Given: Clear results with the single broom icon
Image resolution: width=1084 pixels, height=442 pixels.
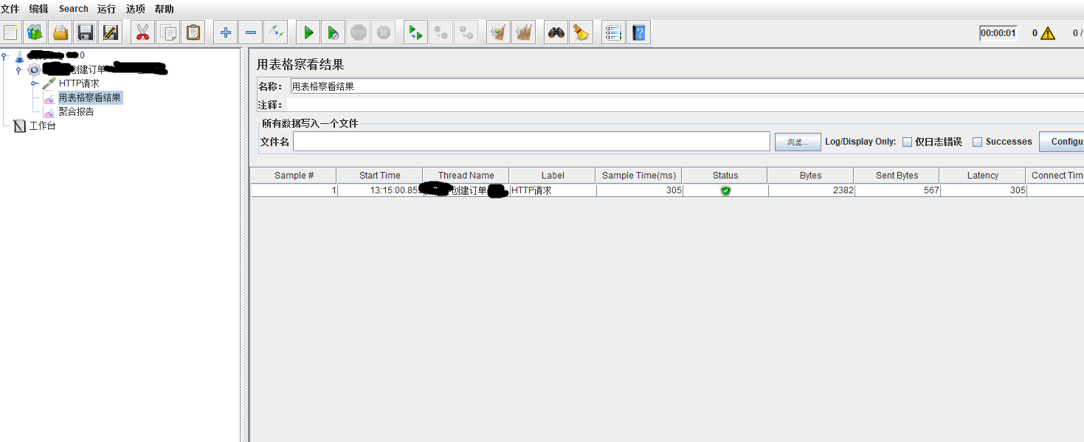Looking at the screenshot, I should tap(499, 32).
